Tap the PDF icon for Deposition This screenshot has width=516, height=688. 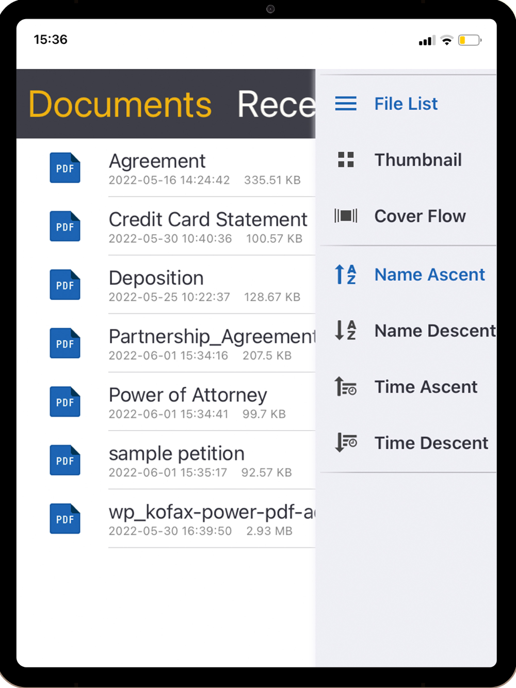coord(65,285)
